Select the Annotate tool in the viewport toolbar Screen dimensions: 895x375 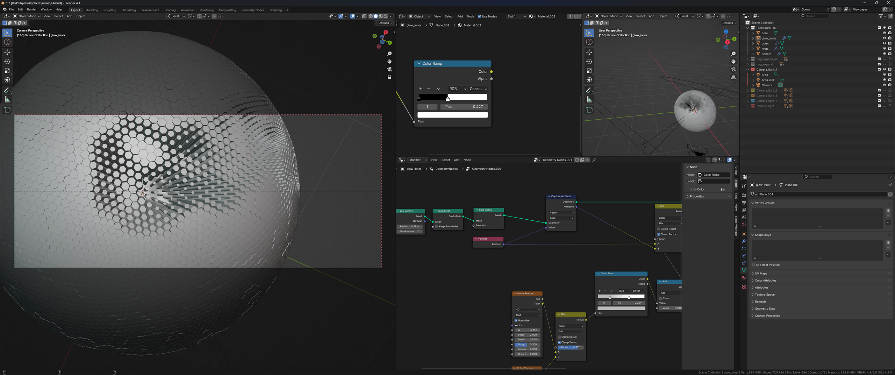tap(7, 90)
